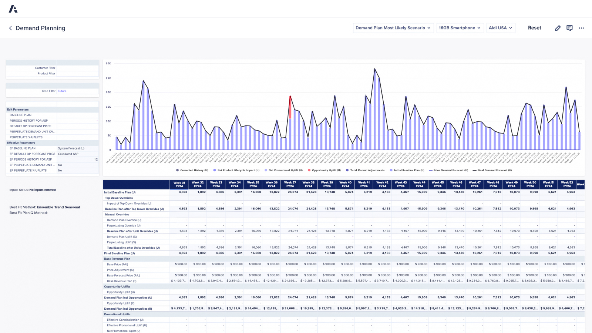Toggle the Initial Baseline Plan (U) series
The height and width of the screenshot is (333, 592).
pyautogui.click(x=391, y=170)
